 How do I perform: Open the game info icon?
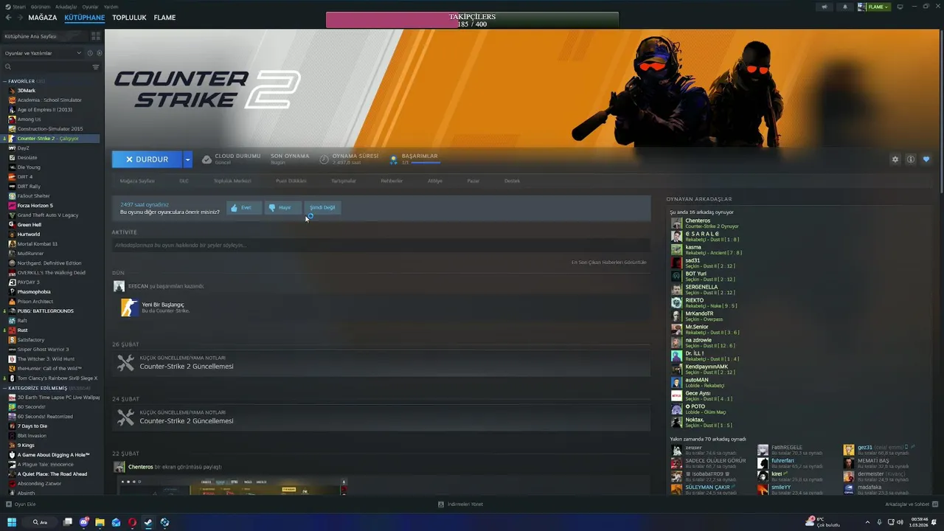(x=911, y=159)
